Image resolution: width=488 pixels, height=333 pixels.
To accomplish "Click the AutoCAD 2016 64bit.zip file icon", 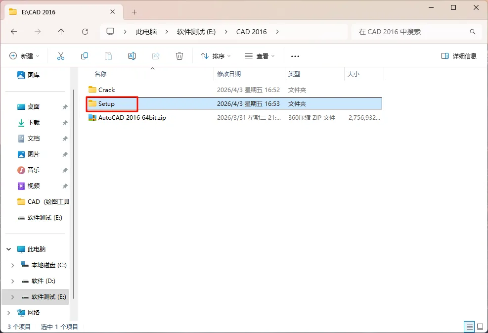I will click(x=92, y=117).
